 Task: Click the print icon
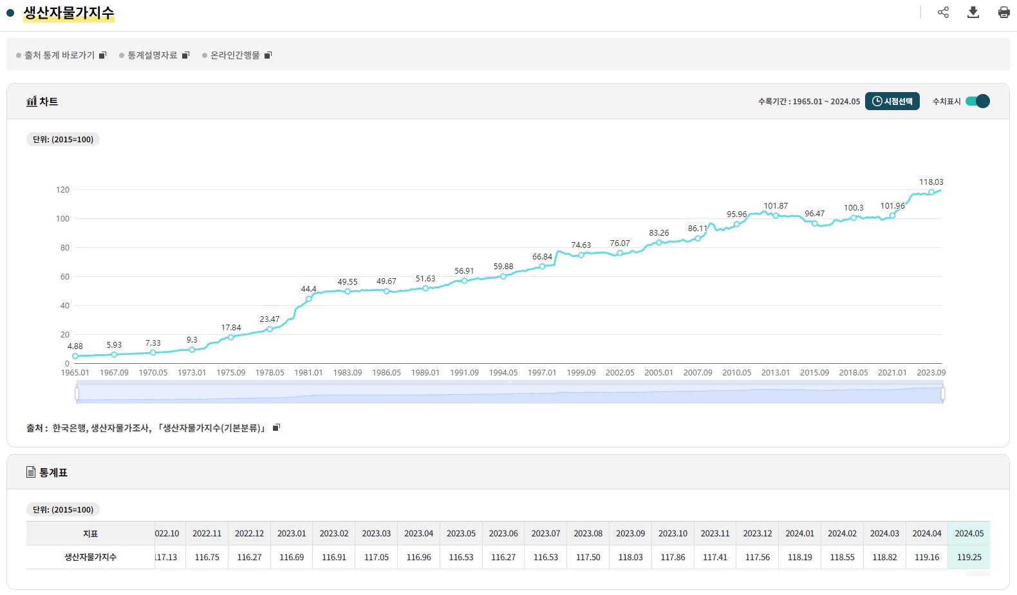point(1003,12)
